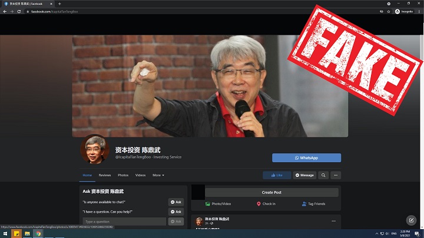Image resolution: width=424 pixels, height=238 pixels.
Task: Open the Reviews tab
Action: click(x=105, y=175)
